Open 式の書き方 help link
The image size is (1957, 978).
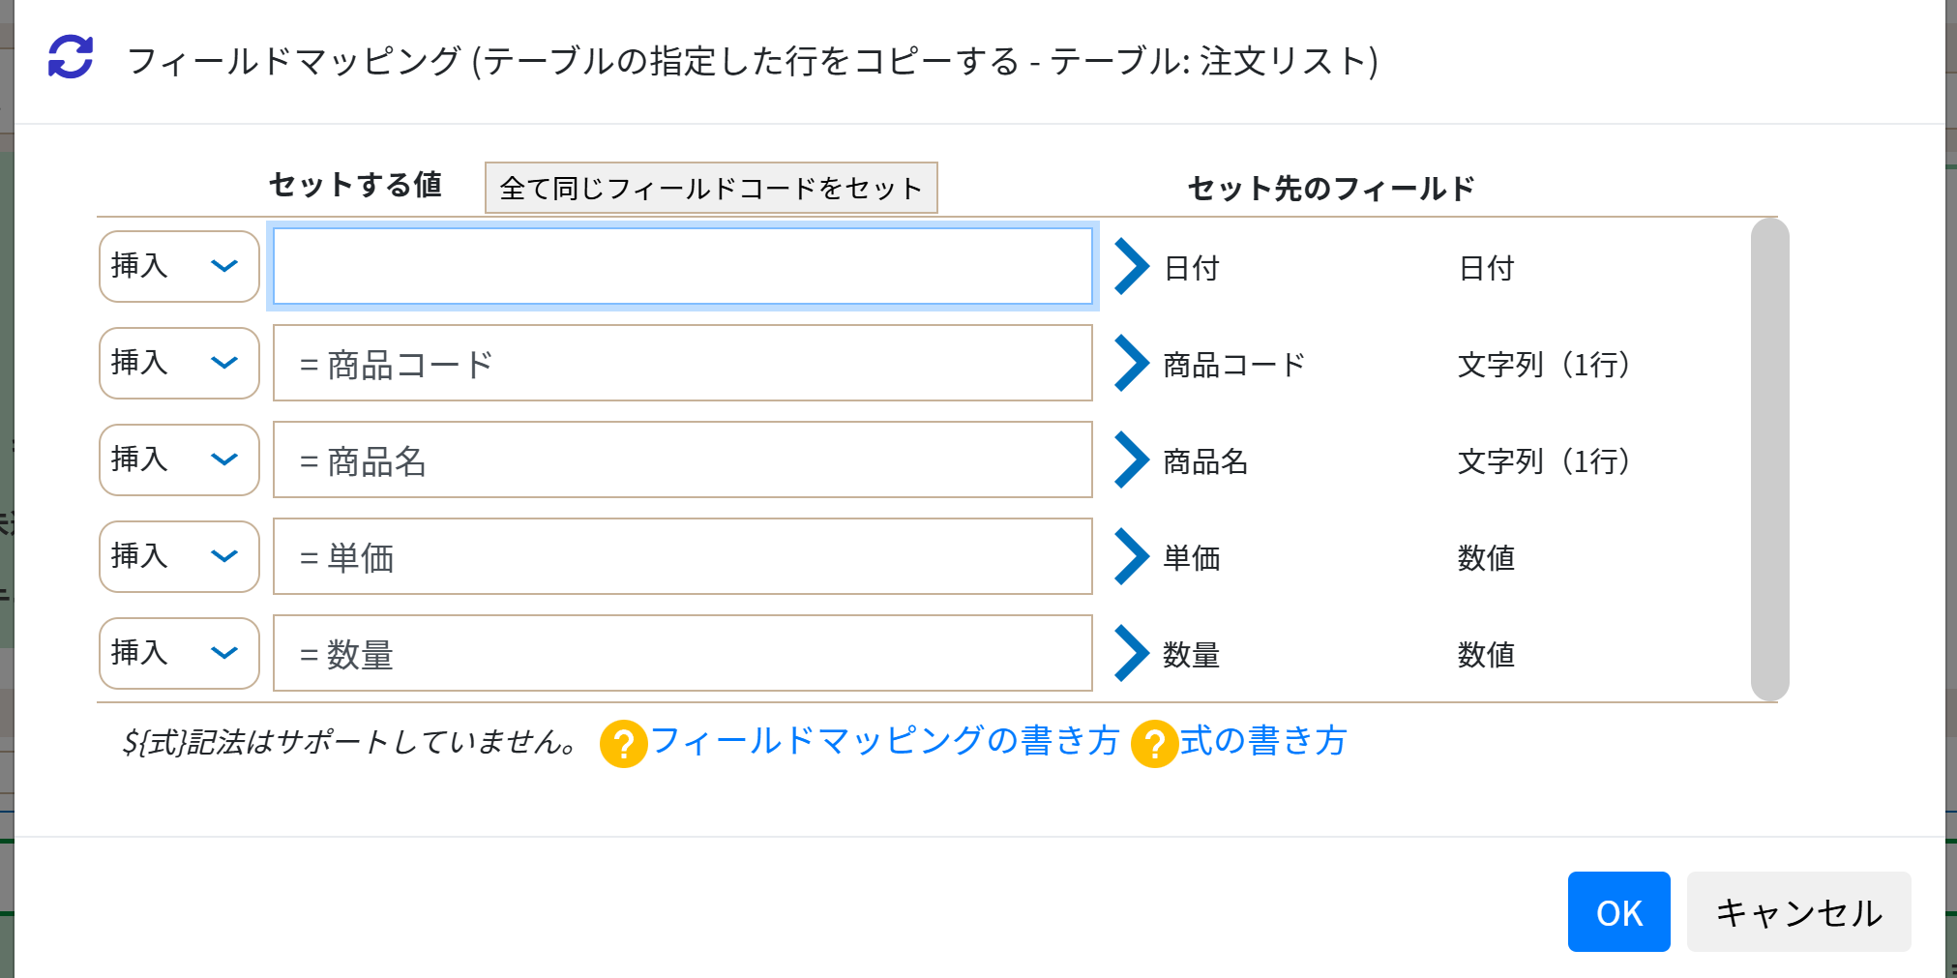tap(1263, 741)
